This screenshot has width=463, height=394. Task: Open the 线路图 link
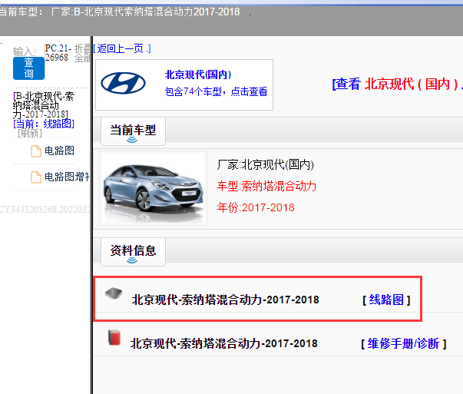click(386, 300)
